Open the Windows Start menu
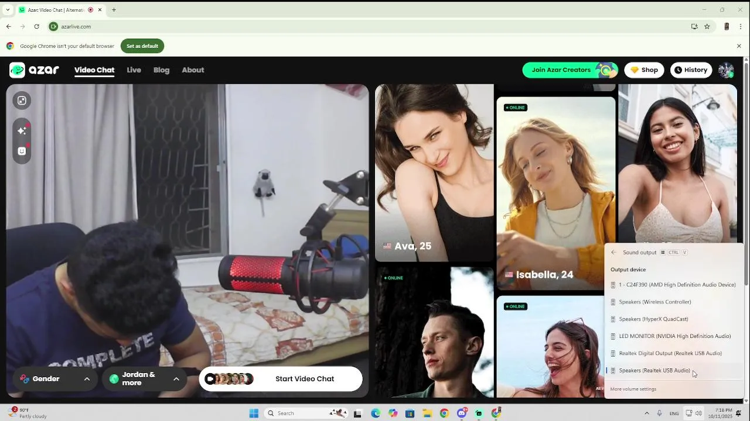The width and height of the screenshot is (750, 421). pyautogui.click(x=254, y=413)
